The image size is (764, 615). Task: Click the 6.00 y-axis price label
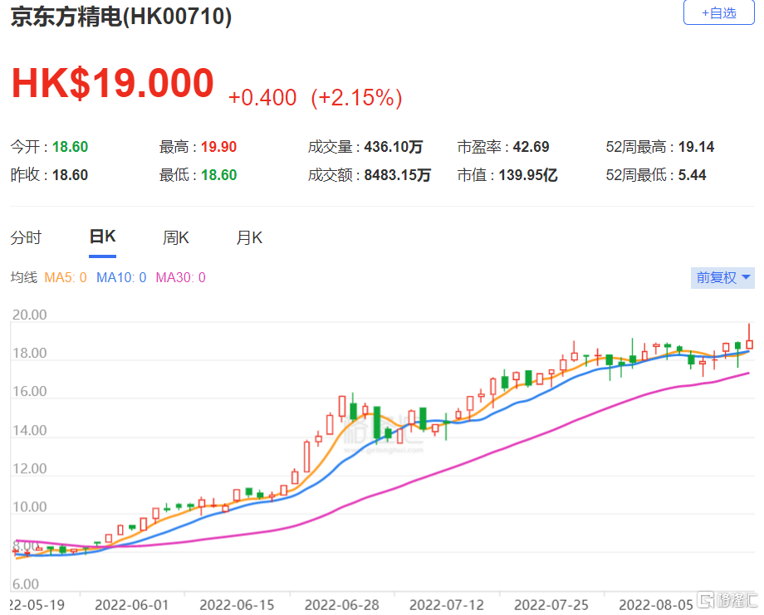26,583
